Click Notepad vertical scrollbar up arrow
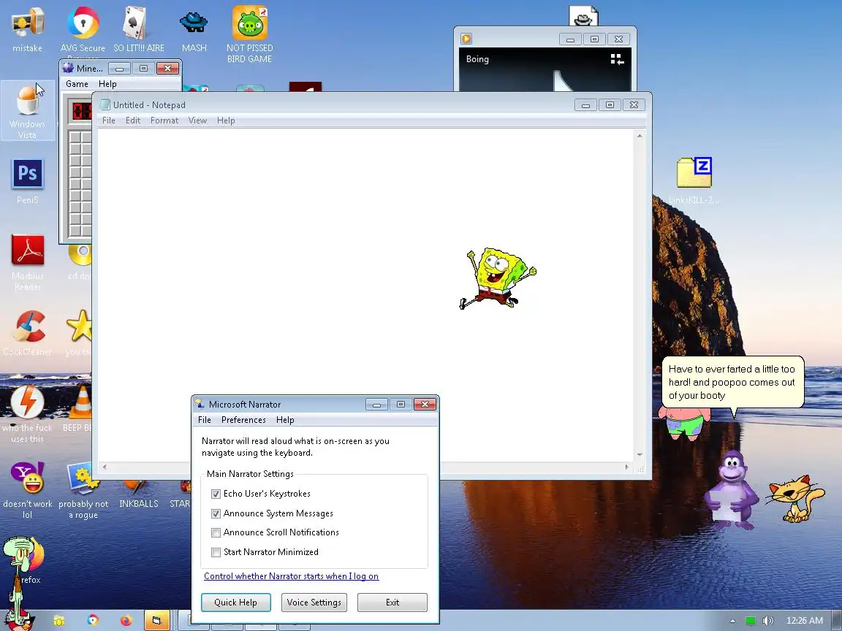Viewport: 842px width, 631px height. tap(640, 136)
